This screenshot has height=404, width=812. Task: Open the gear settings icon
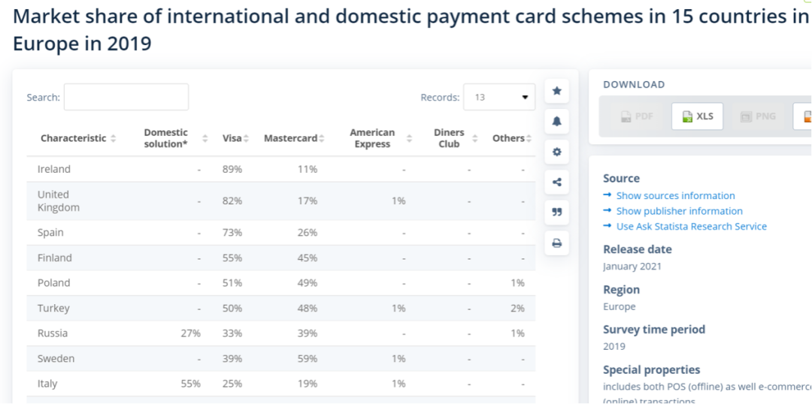coord(556,152)
